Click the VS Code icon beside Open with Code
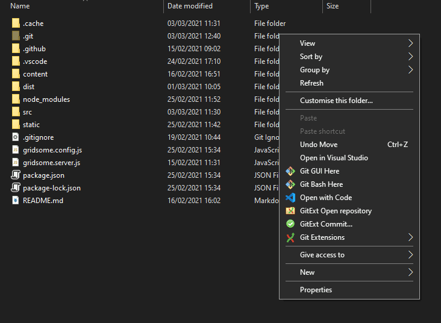 [x=290, y=198]
